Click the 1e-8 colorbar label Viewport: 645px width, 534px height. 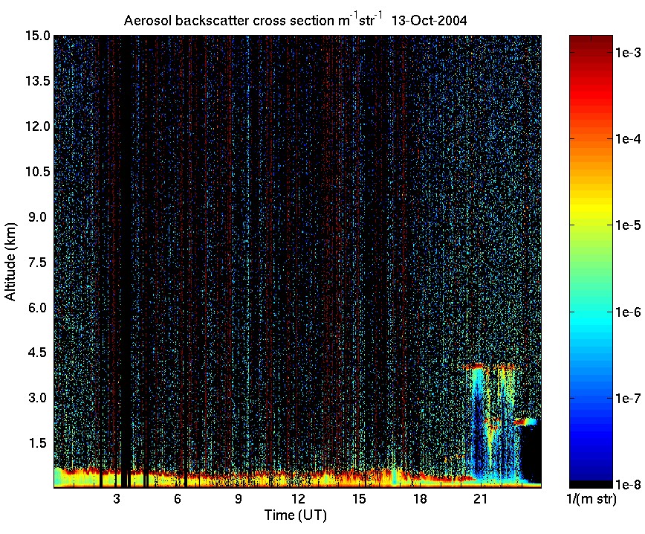point(628,485)
